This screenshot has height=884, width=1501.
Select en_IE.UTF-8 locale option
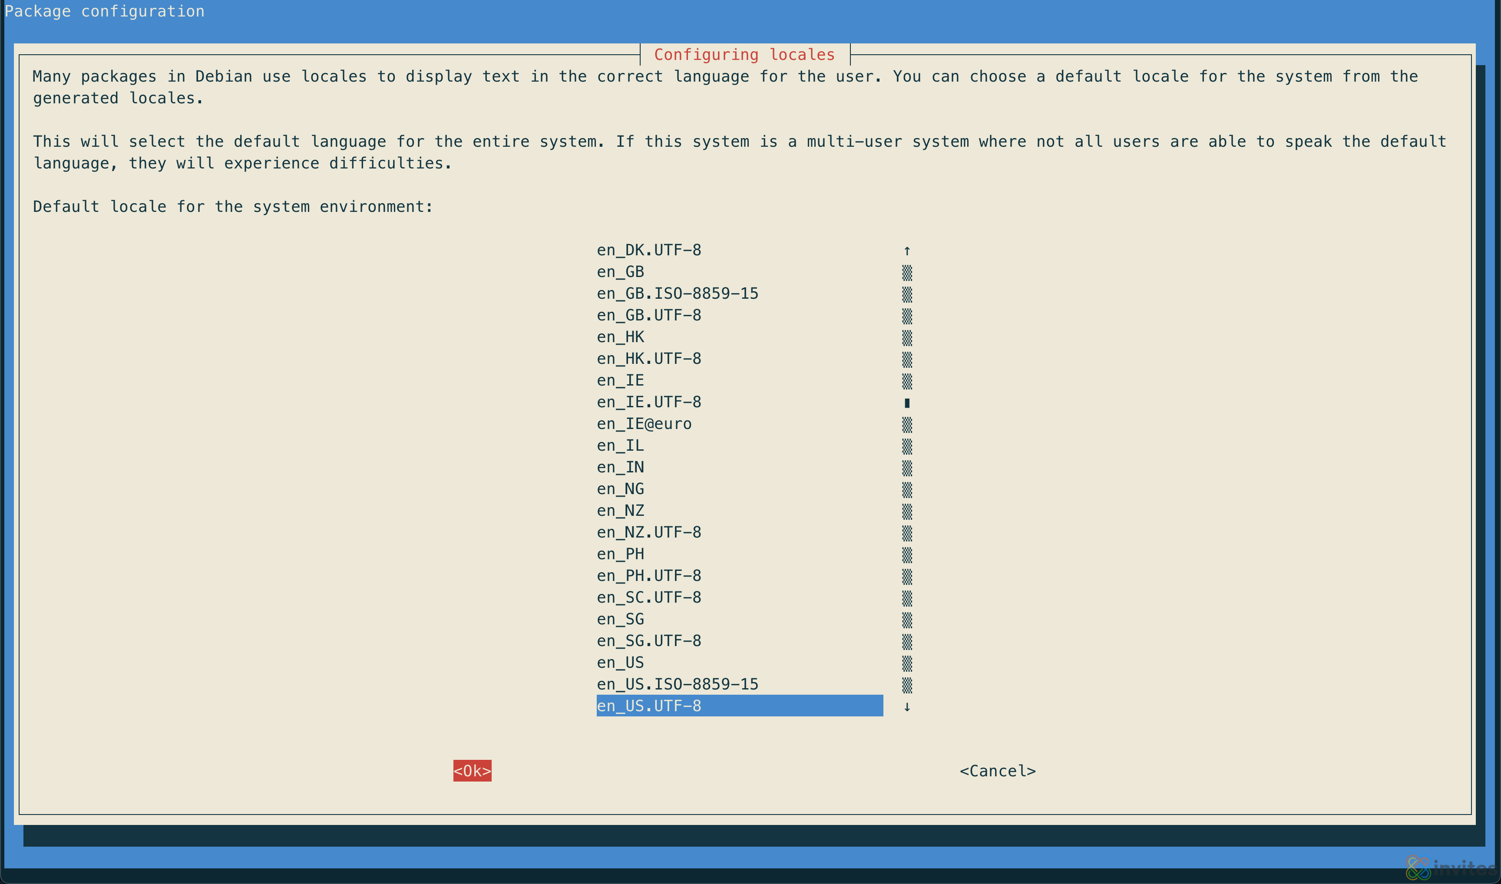click(x=648, y=402)
